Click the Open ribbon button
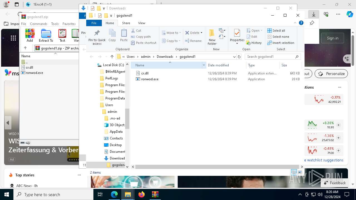Screen dimensions: 356x200 click(x=254, y=31)
